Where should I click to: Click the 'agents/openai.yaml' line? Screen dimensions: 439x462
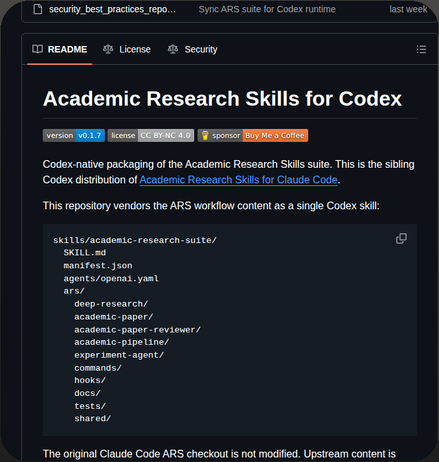coord(111,279)
